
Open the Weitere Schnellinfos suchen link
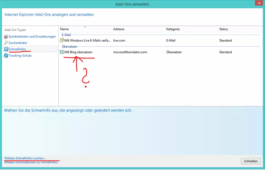tap(25, 158)
